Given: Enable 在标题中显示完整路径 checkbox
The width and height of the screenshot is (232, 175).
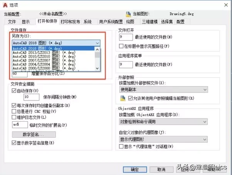Looking at the screenshot, I should [121, 46].
